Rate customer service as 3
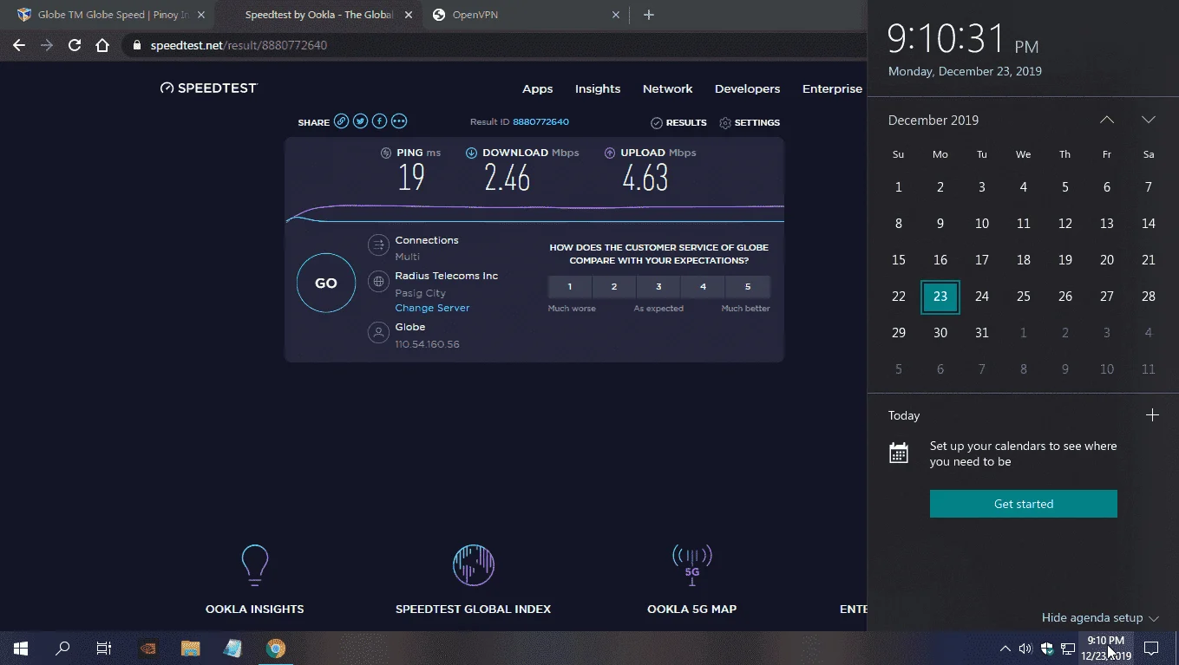Screen dimensions: 1179x665 658,287
